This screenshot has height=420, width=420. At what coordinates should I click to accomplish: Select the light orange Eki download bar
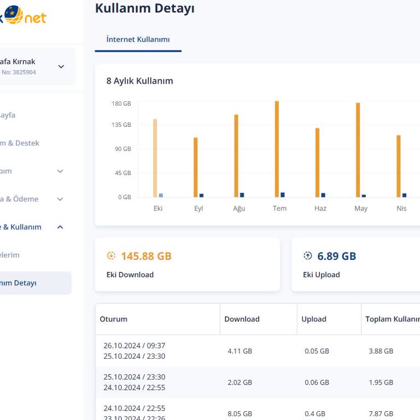155,157
